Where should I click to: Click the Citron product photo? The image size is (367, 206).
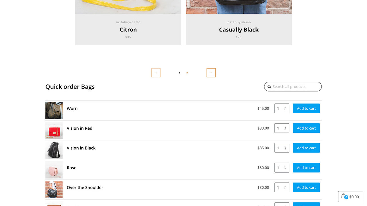click(x=128, y=7)
